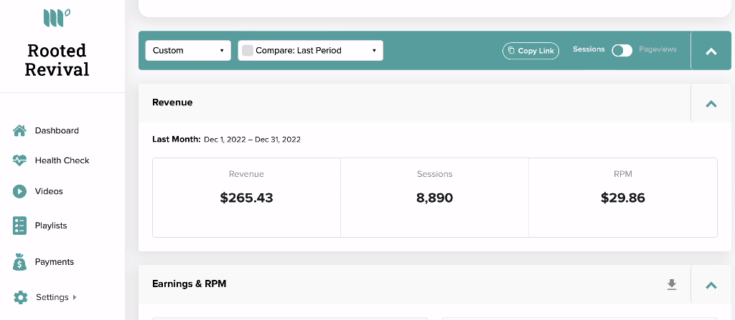This screenshot has width=735, height=320.
Task: Click the Dashboard home icon
Action: [19, 130]
